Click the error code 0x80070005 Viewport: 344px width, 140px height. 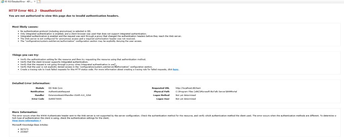[x=55, y=99]
